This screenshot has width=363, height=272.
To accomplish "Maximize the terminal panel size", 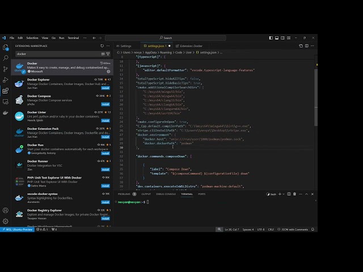I will point(306,194).
